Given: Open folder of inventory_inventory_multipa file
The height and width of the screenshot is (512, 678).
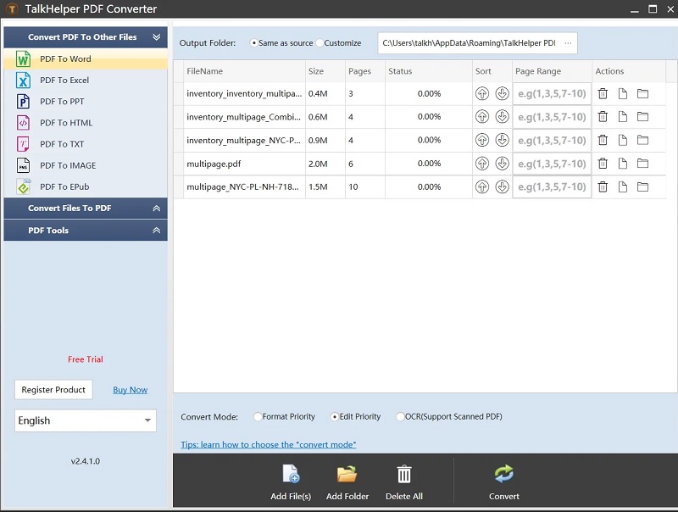Looking at the screenshot, I should tap(643, 93).
